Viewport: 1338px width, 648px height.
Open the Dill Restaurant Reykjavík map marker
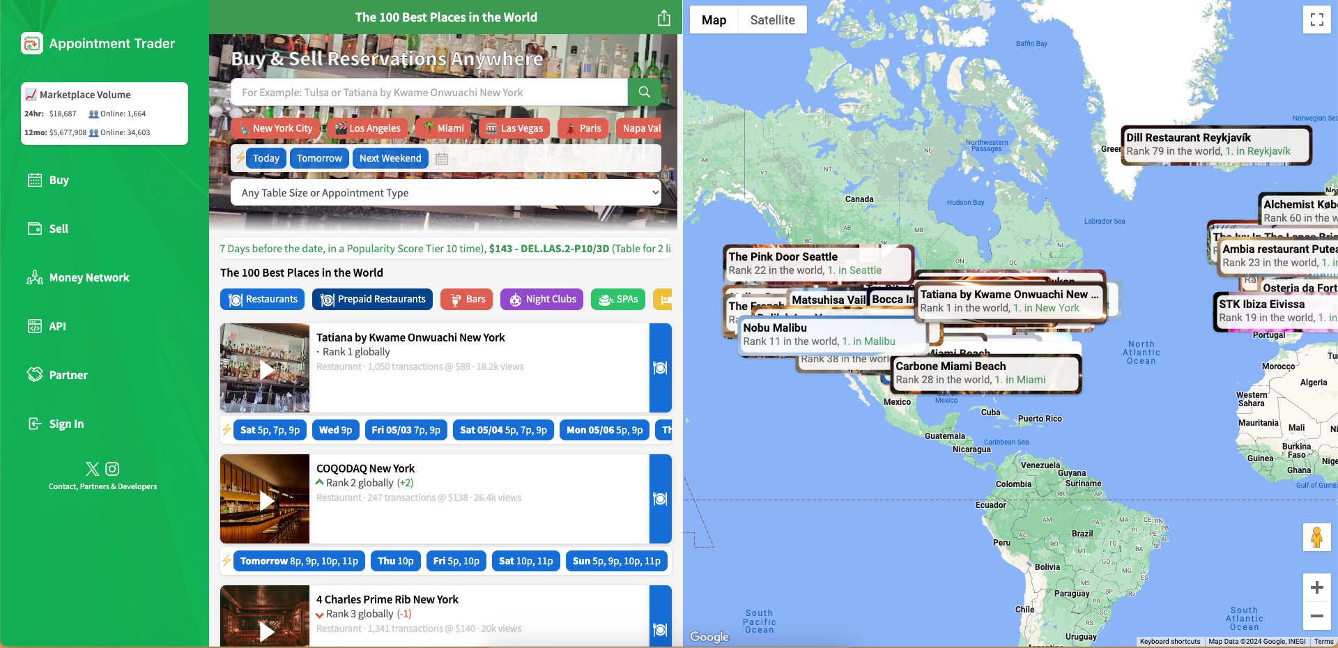pos(1216,144)
